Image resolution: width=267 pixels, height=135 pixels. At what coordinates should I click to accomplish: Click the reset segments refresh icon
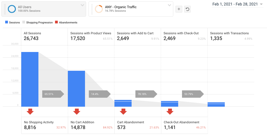pyautogui.click(x=187, y=9)
